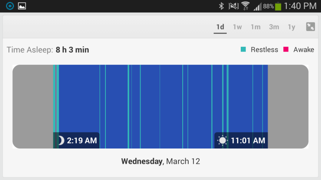Tap the teal Restless legend swatch
This screenshot has height=180, width=321.
point(243,49)
